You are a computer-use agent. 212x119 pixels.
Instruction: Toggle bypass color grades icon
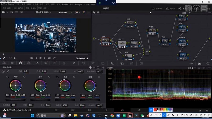tap(84, 12)
